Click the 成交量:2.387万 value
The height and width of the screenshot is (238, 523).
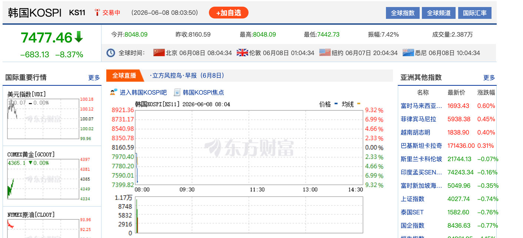point(453,34)
